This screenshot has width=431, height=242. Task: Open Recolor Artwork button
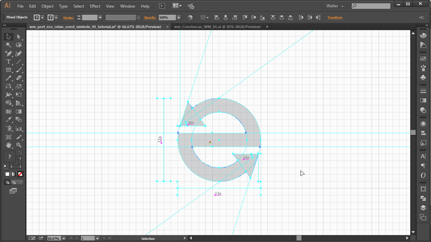[190, 17]
